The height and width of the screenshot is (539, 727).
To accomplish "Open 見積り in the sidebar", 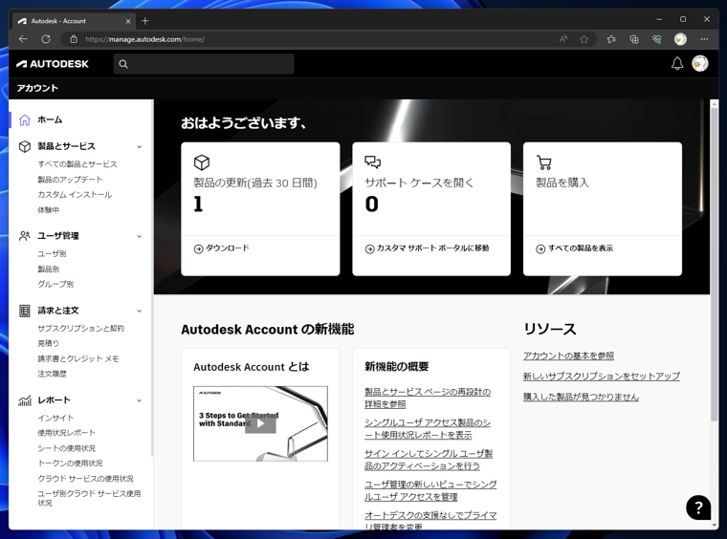I will (x=48, y=344).
